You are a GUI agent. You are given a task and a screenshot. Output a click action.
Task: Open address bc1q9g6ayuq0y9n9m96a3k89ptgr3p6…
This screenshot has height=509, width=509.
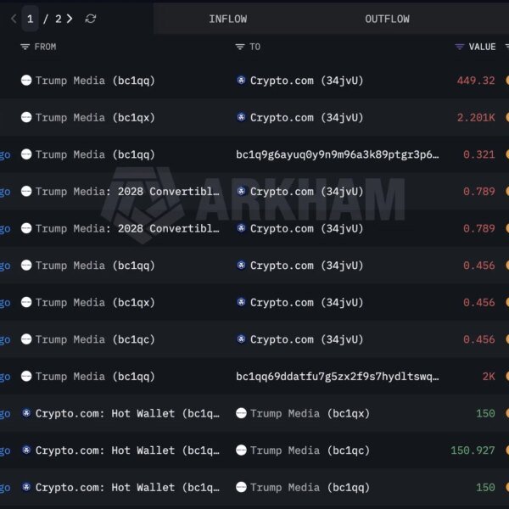coord(338,154)
